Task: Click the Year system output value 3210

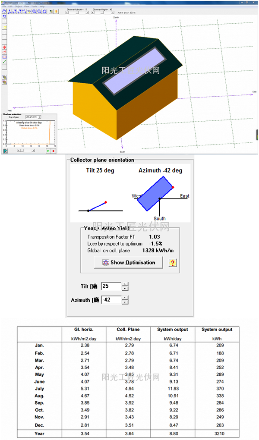Action: [x=219, y=434]
